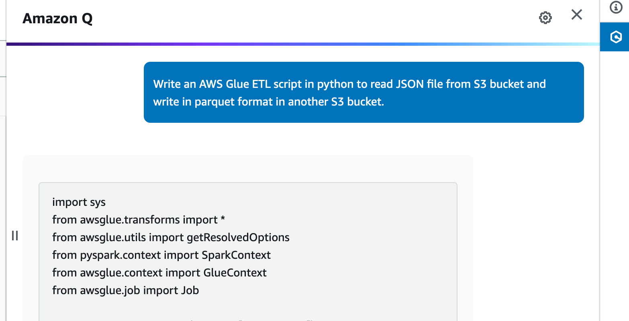Viewport: 629px width, 321px height.
Task: Click the empty area inside the code block
Action: [x=361, y=249]
